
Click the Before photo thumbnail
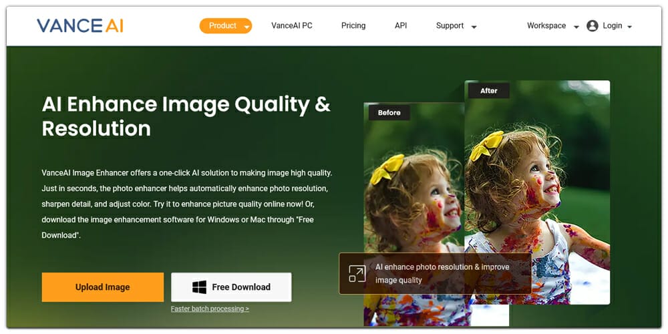click(413, 213)
